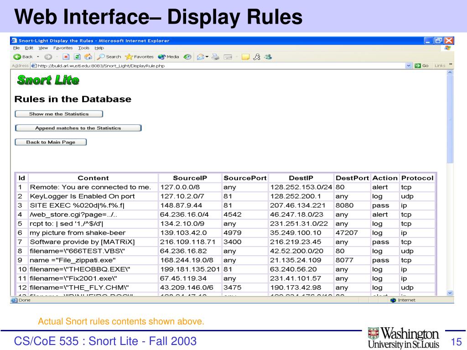Screen dimensions: 467x350
Task: Click the page icon in the address bar
Action: (x=34, y=66)
